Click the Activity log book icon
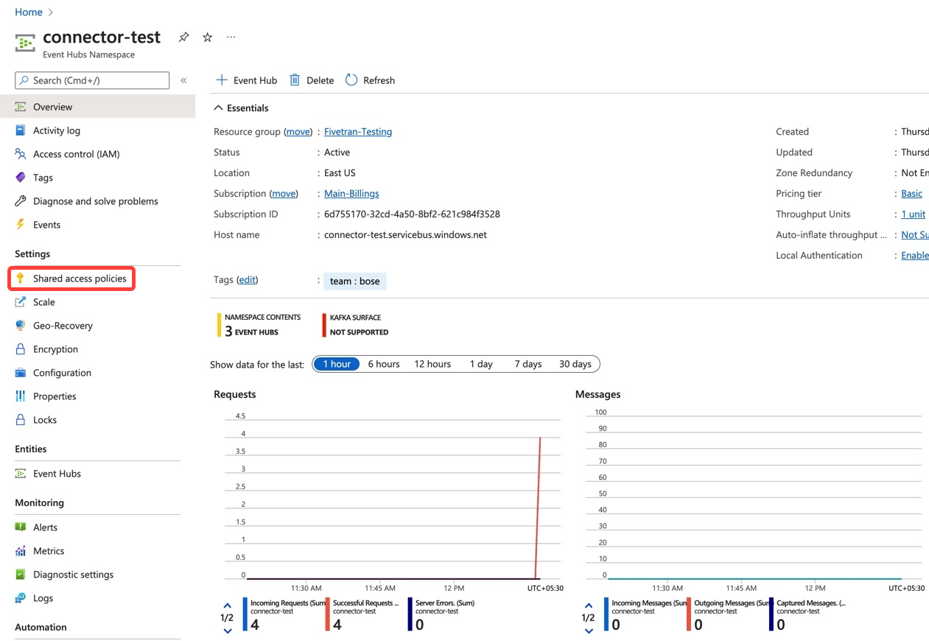Screen dimensions: 929x641 [21, 130]
